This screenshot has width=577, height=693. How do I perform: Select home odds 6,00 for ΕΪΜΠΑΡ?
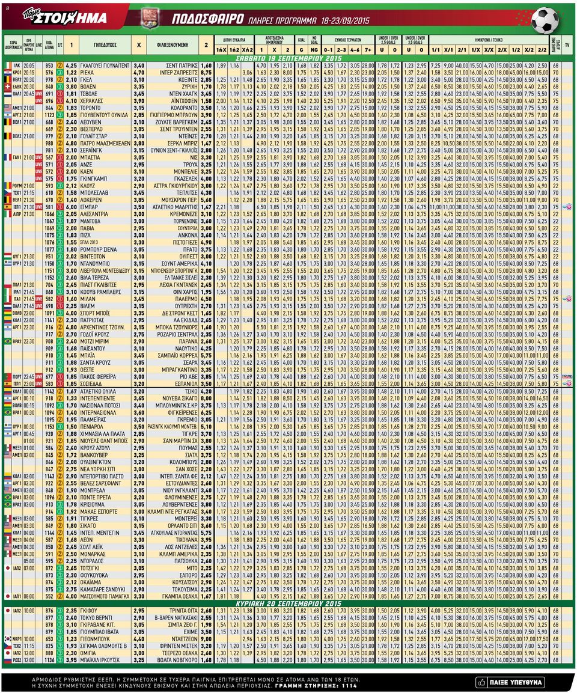[72, 207]
